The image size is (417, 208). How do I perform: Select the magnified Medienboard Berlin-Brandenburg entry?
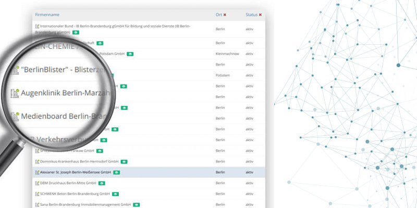click(x=65, y=116)
